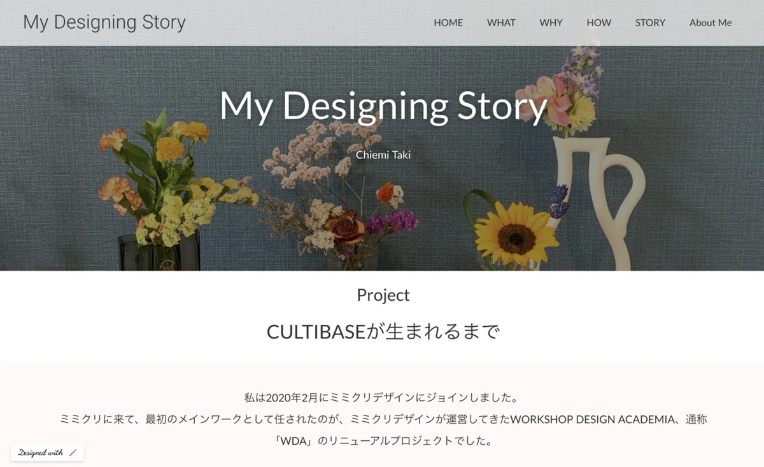Jump to the HOW section

[x=598, y=22]
